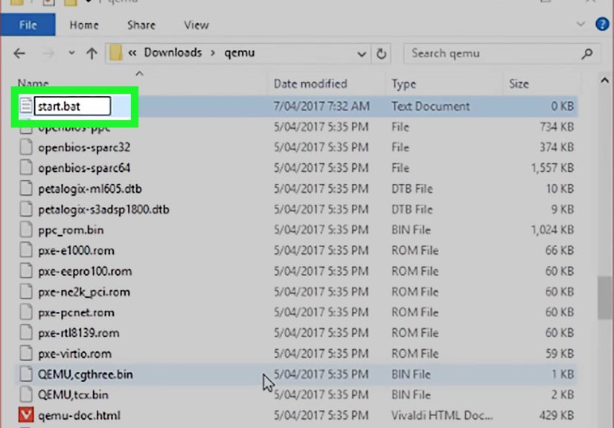Click the Text Document type cell
The width and height of the screenshot is (614, 428).
[x=430, y=106]
